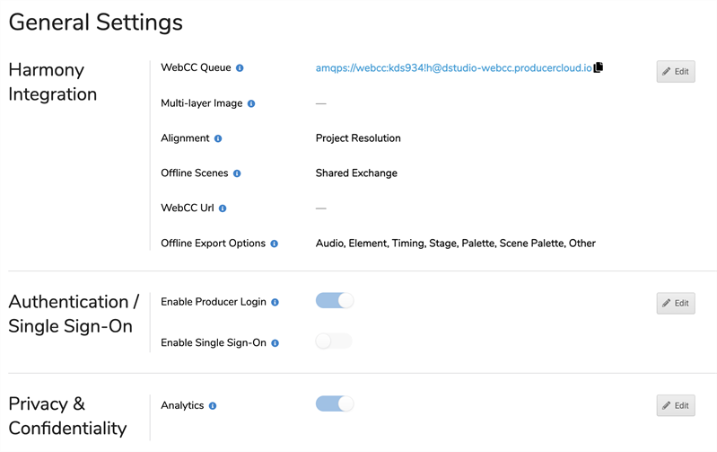The width and height of the screenshot is (717, 452).
Task: Edit the Harmony Integration section
Action: pyautogui.click(x=676, y=71)
